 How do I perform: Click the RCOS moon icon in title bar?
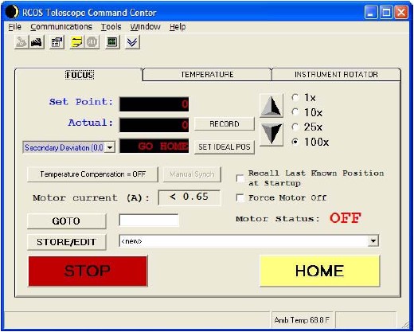click(12, 12)
